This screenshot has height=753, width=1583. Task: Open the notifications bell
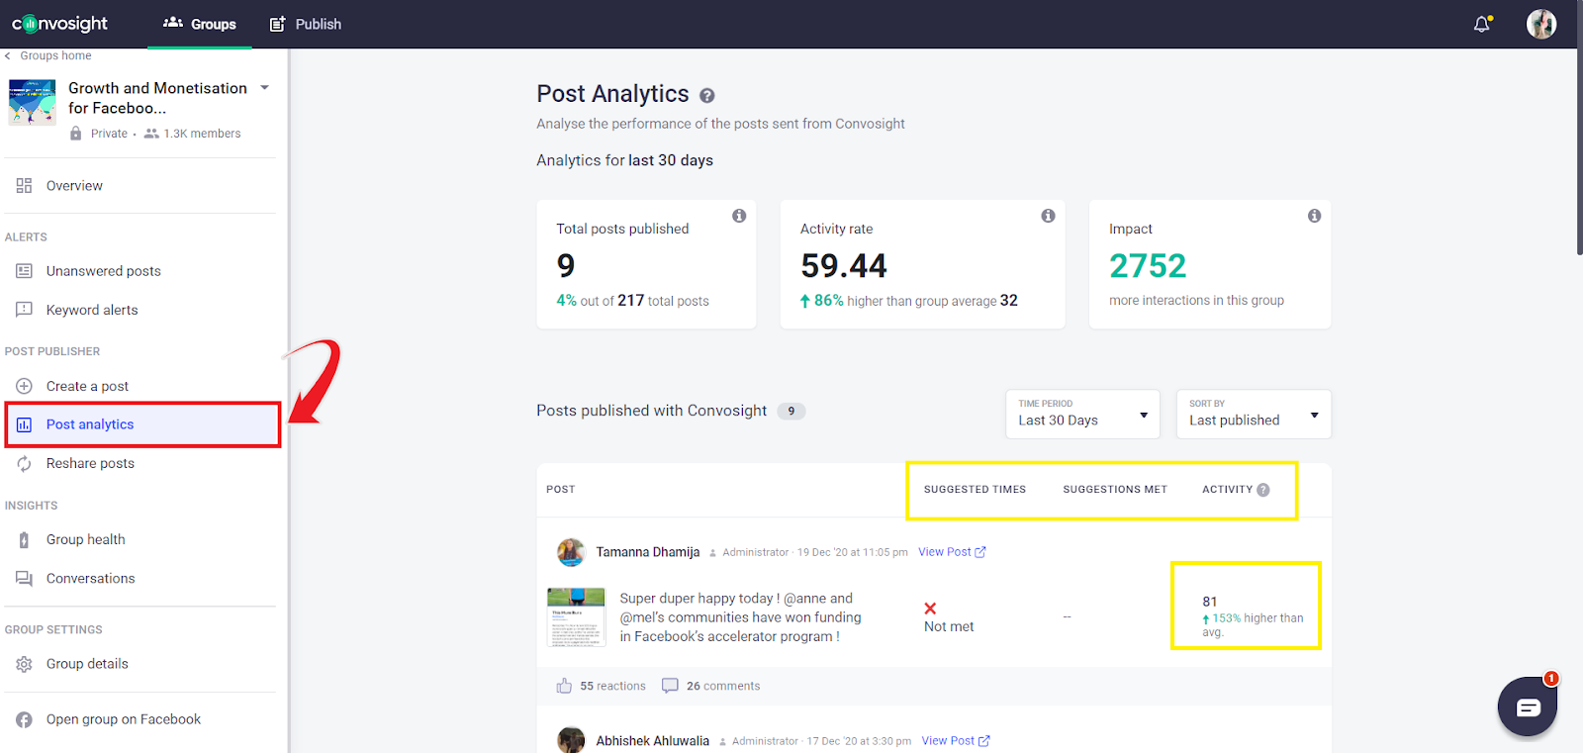[x=1482, y=24]
